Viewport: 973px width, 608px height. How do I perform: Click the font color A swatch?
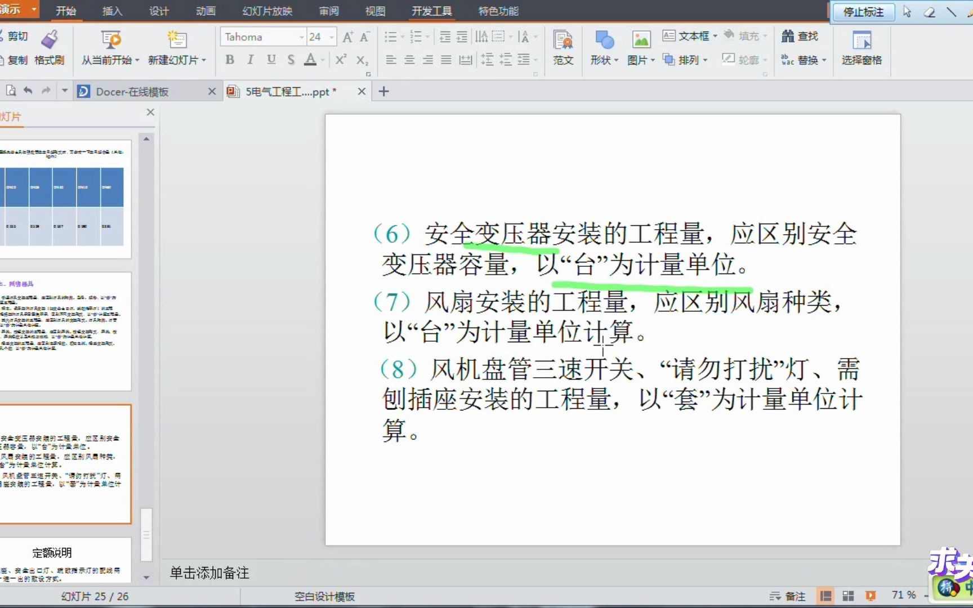pyautogui.click(x=310, y=60)
